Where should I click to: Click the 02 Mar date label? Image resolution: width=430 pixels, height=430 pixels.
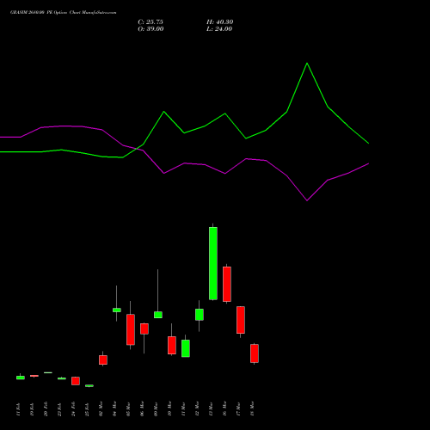[101, 409]
